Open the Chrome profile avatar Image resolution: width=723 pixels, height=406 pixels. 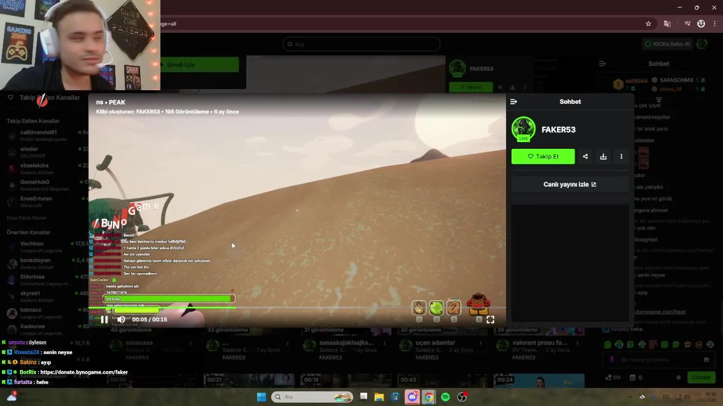click(x=701, y=24)
